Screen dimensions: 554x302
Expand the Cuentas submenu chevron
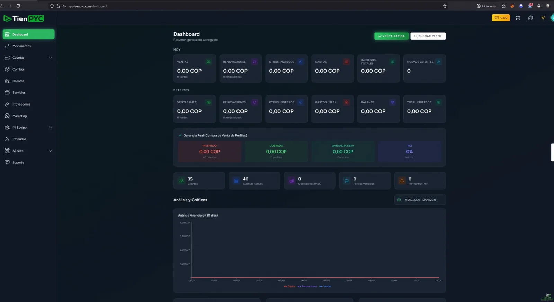tap(51, 58)
